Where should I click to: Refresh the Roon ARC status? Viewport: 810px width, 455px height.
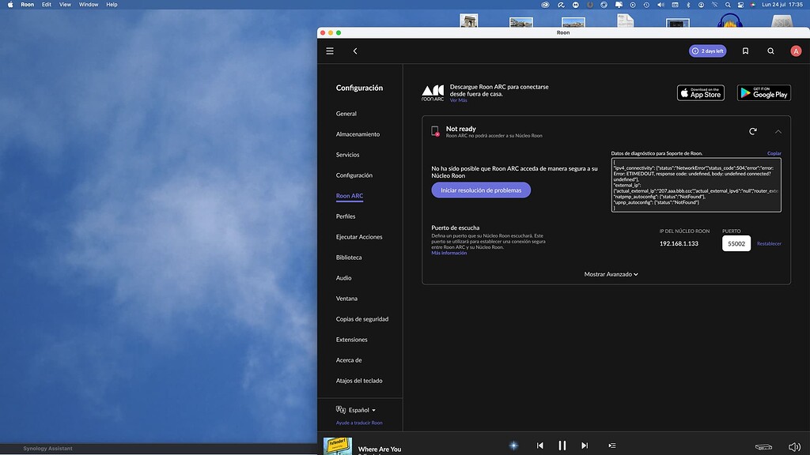coord(753,131)
